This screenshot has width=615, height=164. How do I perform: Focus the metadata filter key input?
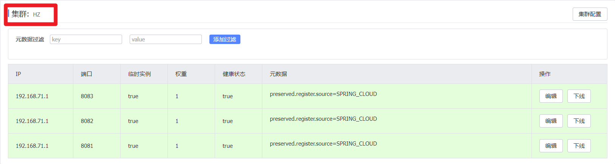(x=86, y=39)
